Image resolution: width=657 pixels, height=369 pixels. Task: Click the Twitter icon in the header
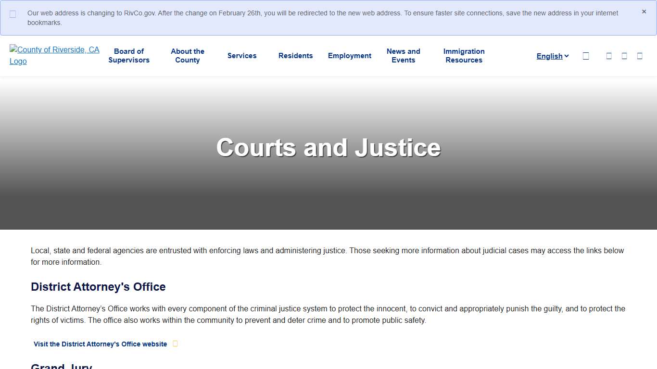point(624,56)
